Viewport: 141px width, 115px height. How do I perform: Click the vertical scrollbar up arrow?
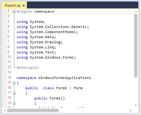pos(136,12)
